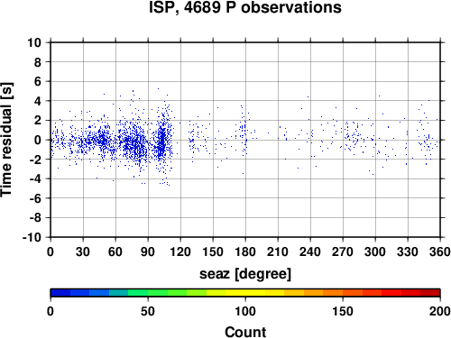This screenshot has height=338, width=451.
Task: Click the plot title 'ISP, 4689 P observations'
Action: (245, 7)
